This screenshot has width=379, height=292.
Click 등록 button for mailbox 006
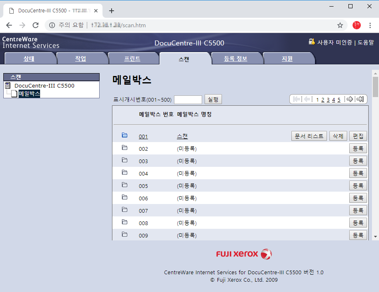coord(358,198)
